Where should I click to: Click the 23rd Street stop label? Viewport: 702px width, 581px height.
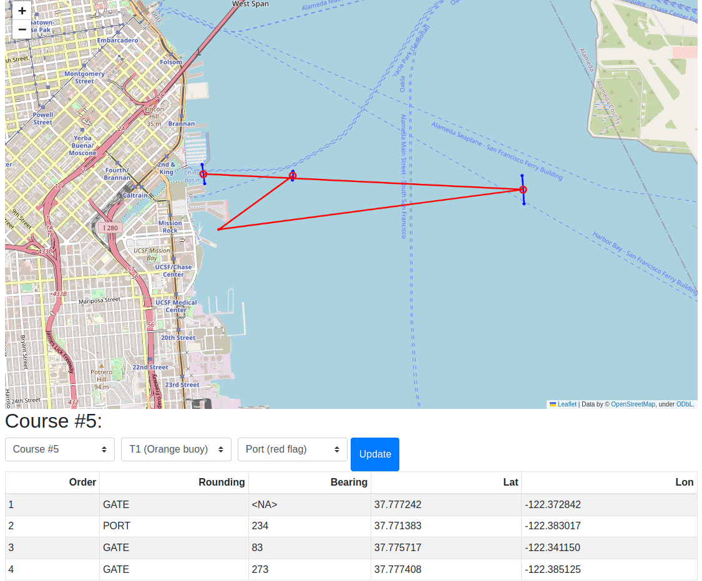[x=182, y=385]
